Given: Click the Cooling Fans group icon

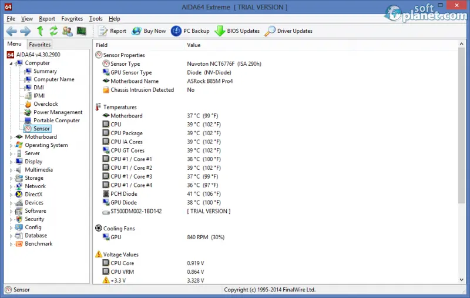Looking at the screenshot, I should pos(99,228).
